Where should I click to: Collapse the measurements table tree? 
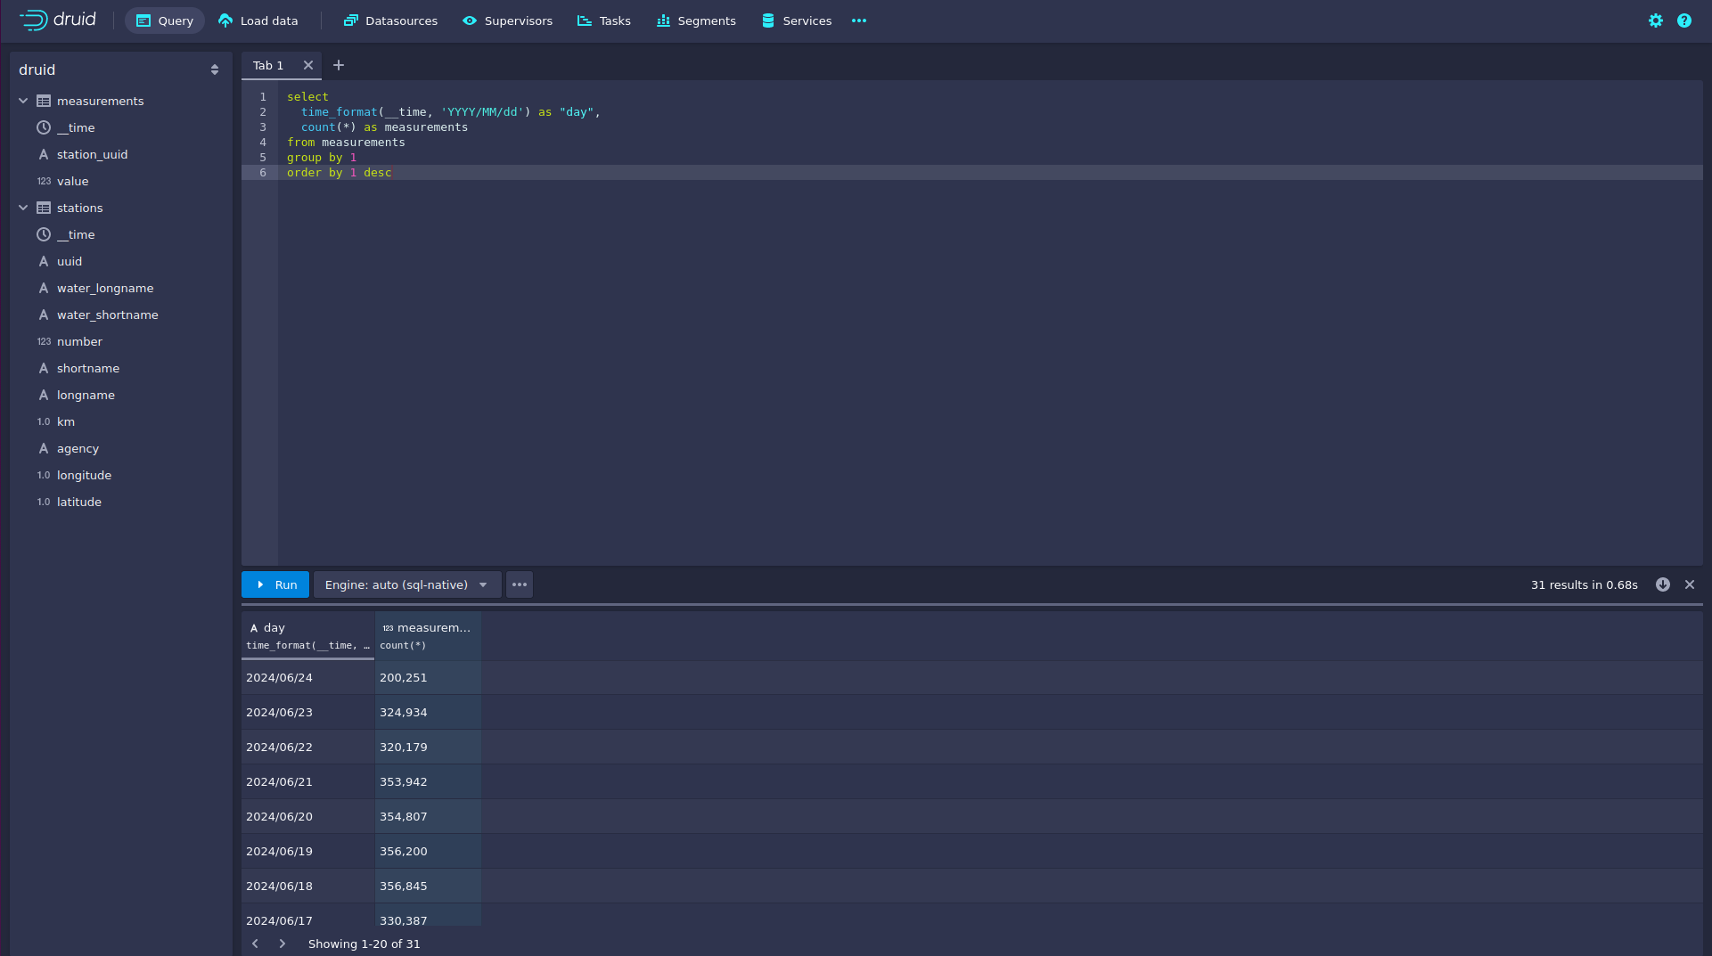coord(23,101)
